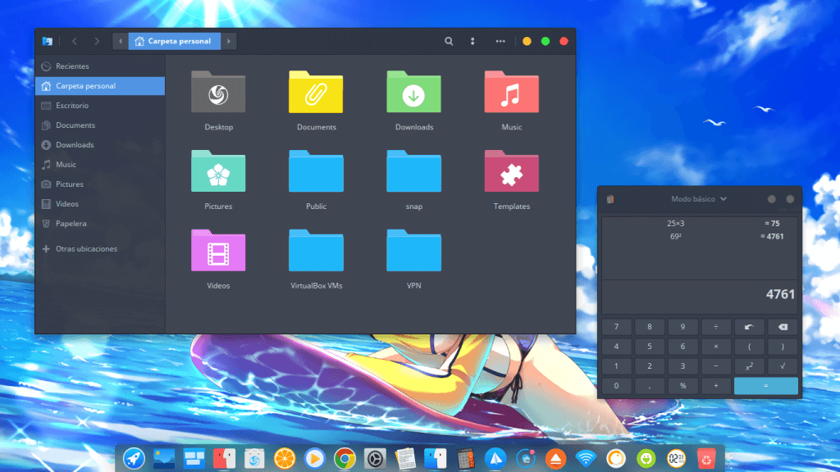Image resolution: width=840 pixels, height=472 pixels.
Task: Click the calculator plus key
Action: click(x=715, y=386)
